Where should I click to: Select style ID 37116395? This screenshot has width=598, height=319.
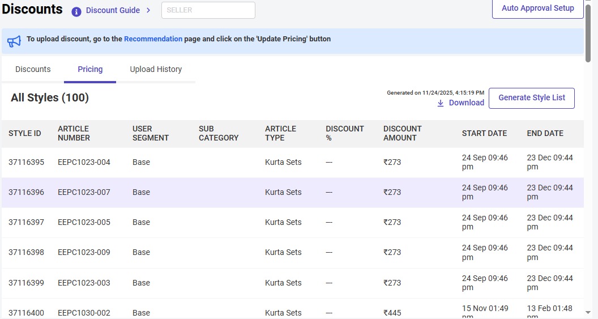(26, 162)
